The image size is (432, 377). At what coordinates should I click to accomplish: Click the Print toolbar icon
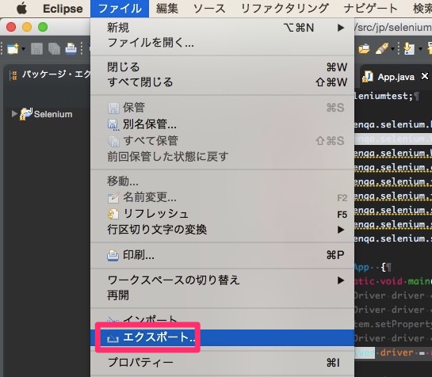click(x=71, y=49)
